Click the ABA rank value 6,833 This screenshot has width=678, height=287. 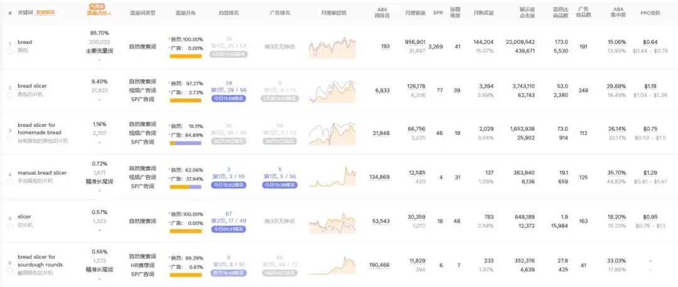click(382, 90)
